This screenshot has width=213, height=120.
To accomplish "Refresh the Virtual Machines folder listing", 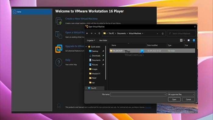I will (162, 34).
